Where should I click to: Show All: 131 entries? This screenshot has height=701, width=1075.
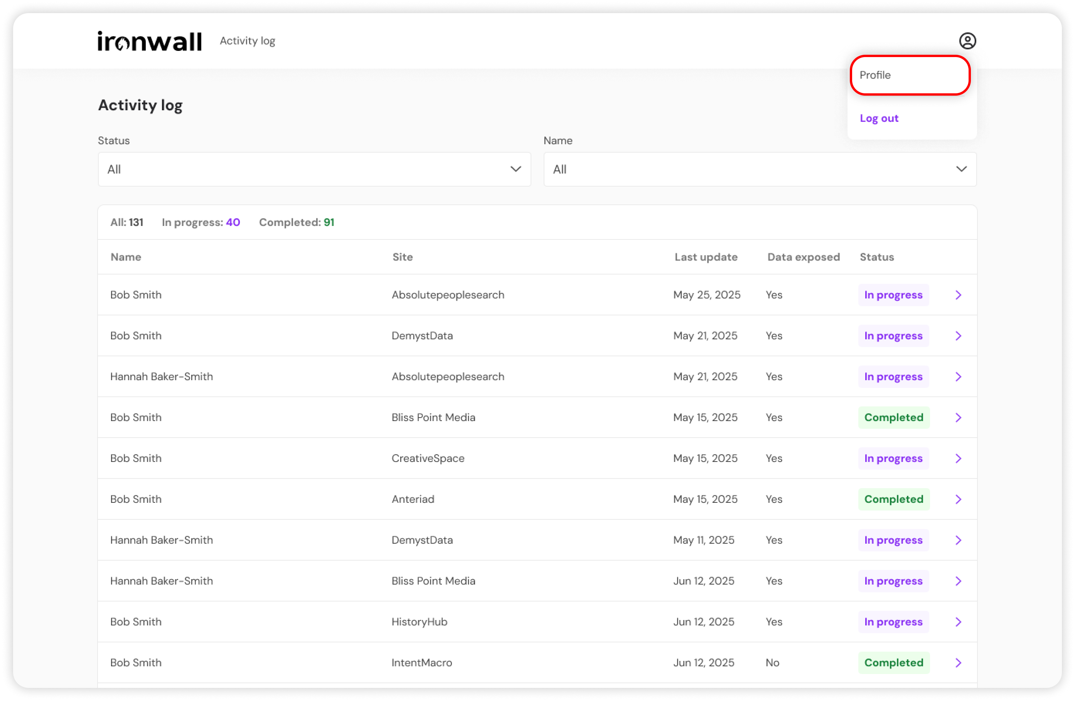127,222
